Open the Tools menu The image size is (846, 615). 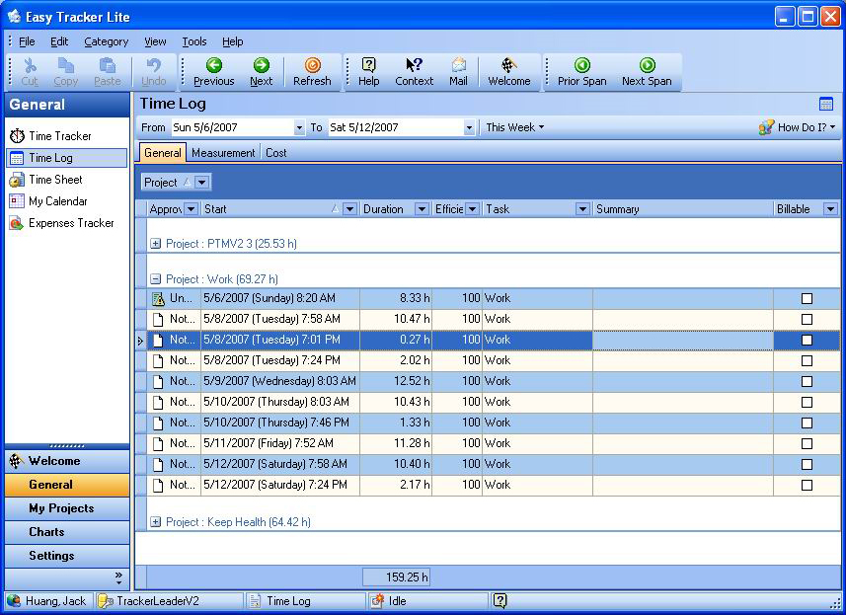(194, 41)
